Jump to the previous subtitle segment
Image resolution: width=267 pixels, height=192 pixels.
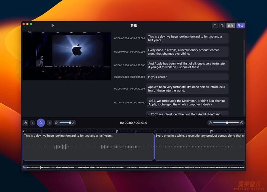(x=32, y=123)
